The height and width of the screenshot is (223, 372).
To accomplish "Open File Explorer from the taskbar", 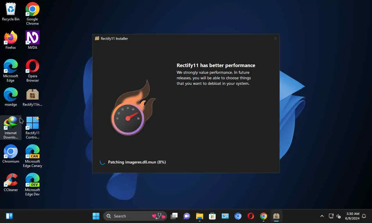I will (x=199, y=216).
